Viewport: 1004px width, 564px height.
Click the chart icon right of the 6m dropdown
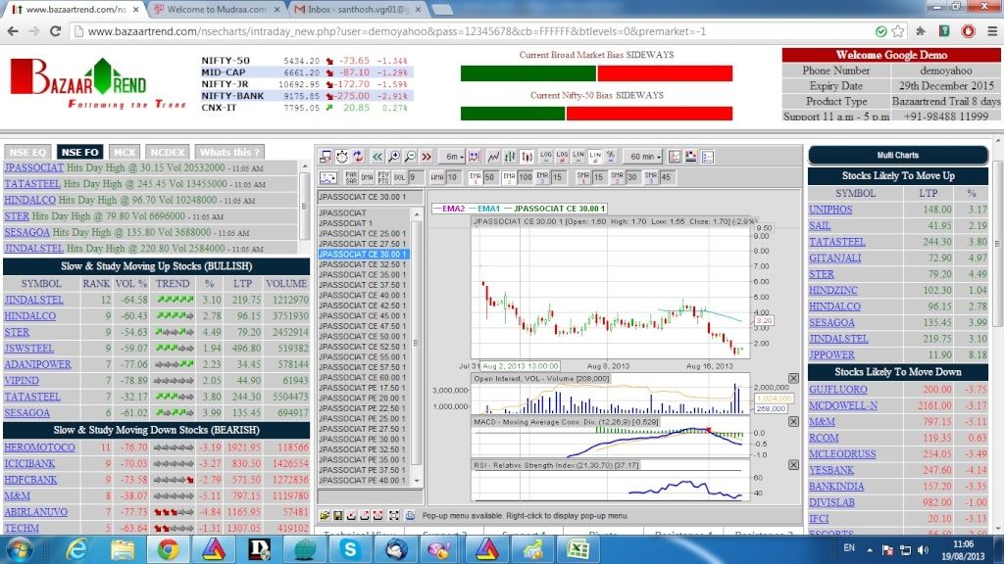[x=474, y=157]
